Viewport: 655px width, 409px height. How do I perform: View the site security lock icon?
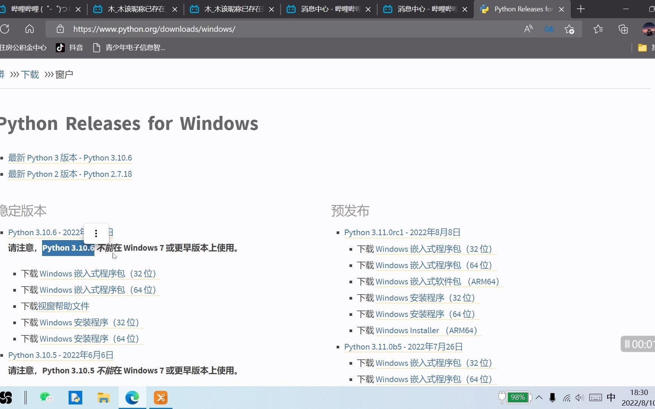tap(60, 29)
